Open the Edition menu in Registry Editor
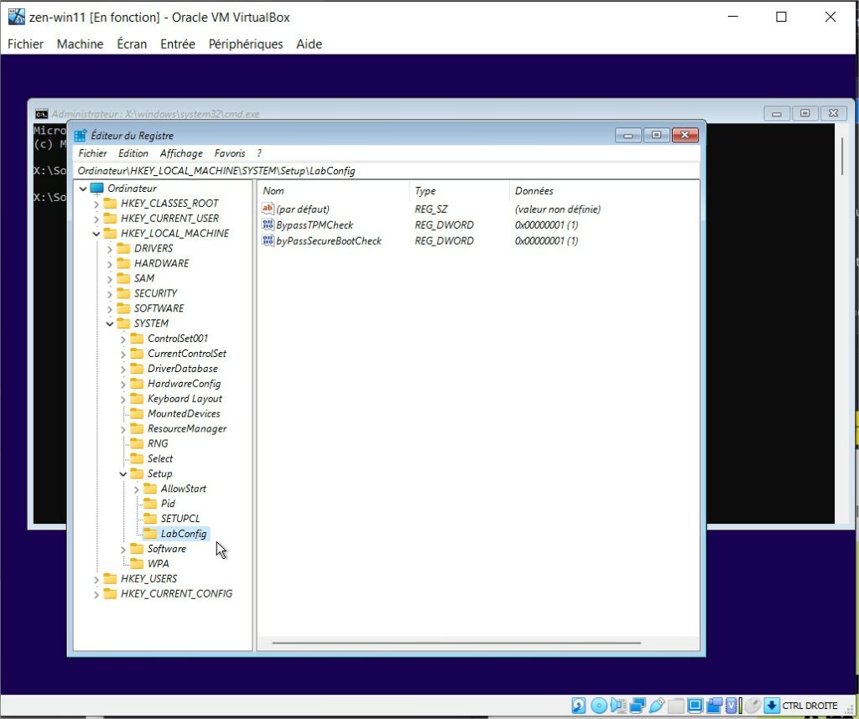Screen dimensions: 859x719 pyautogui.click(x=133, y=153)
